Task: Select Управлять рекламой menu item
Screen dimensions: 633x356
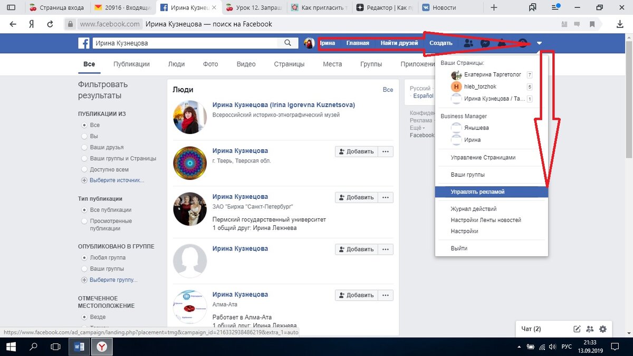Action: coord(492,192)
